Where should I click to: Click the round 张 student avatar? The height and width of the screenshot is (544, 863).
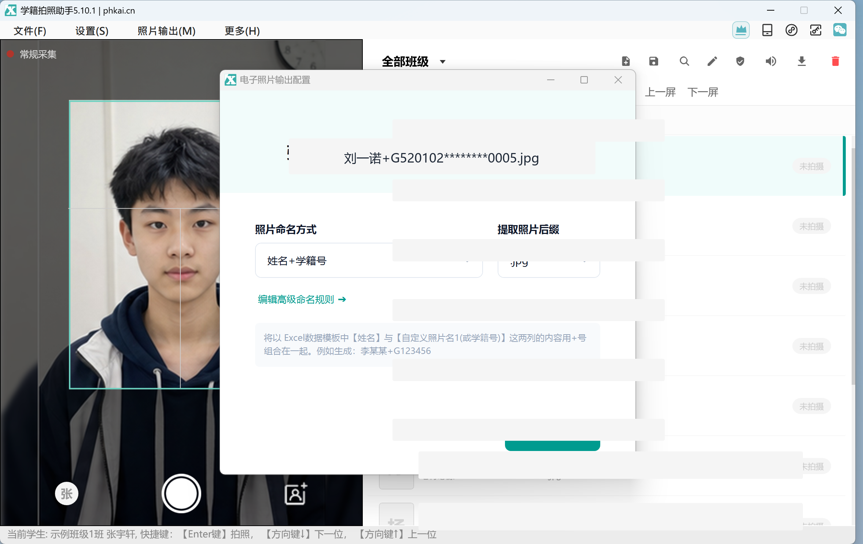click(66, 493)
